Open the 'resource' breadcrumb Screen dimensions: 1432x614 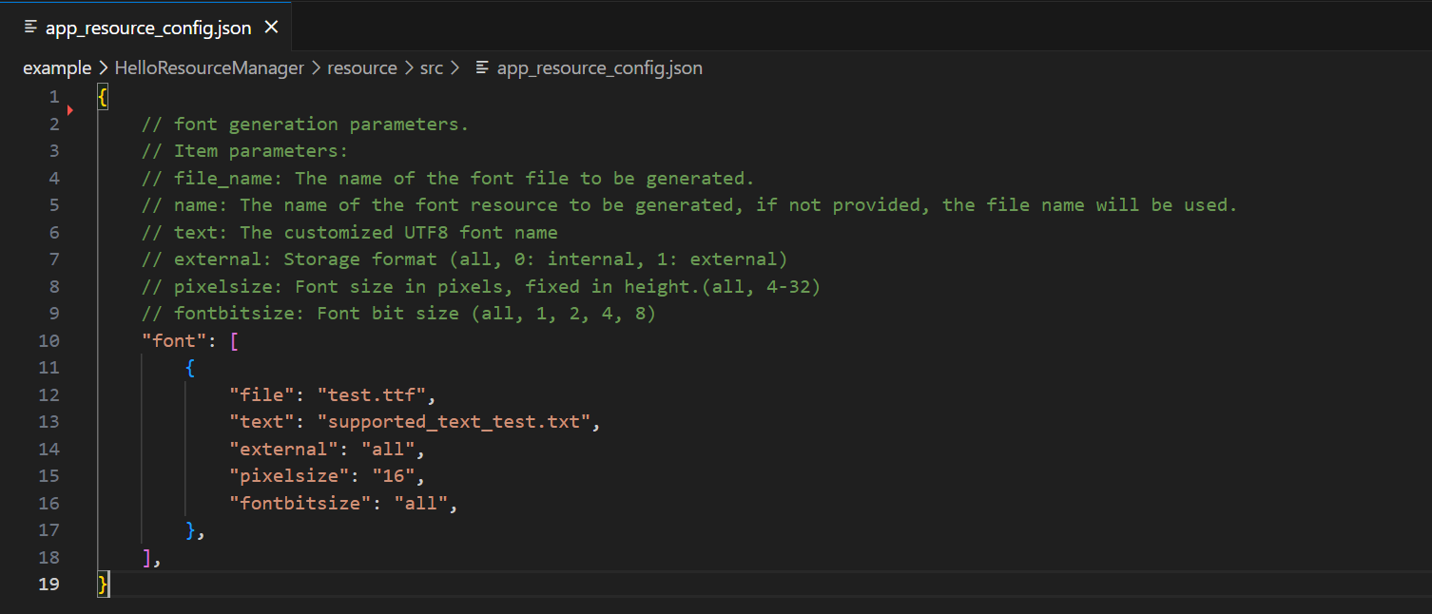click(x=361, y=68)
